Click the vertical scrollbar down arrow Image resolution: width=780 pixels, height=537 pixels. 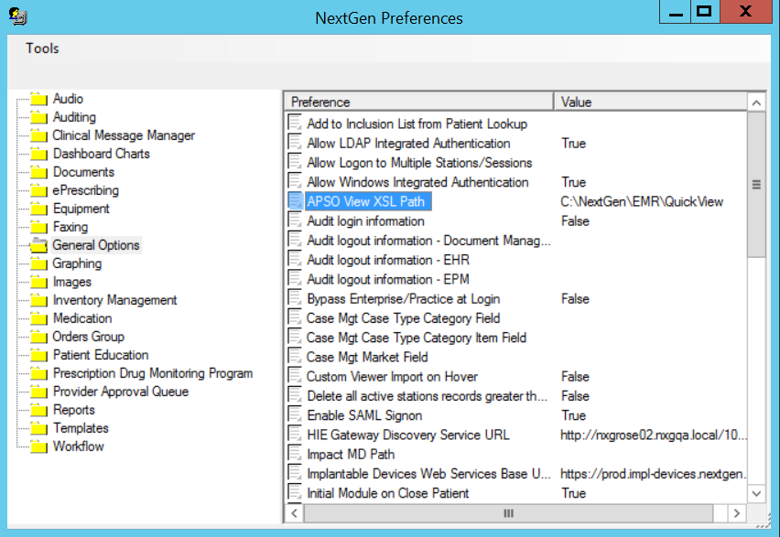coord(756,494)
